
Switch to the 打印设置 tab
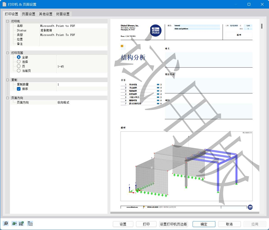(11, 14)
